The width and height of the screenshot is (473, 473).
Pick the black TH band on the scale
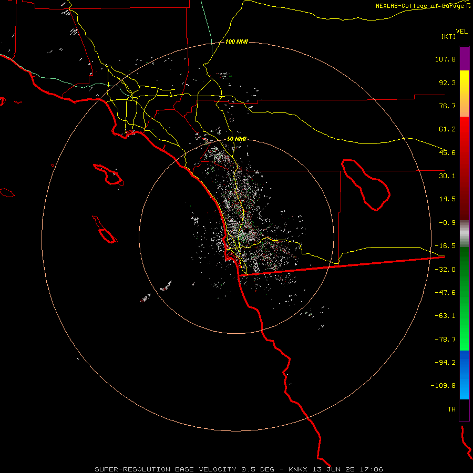click(464, 409)
